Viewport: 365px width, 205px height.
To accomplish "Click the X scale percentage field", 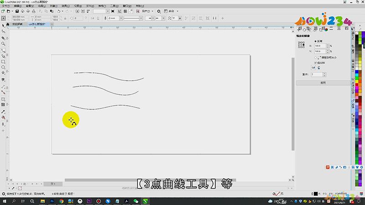I will 320,46.
